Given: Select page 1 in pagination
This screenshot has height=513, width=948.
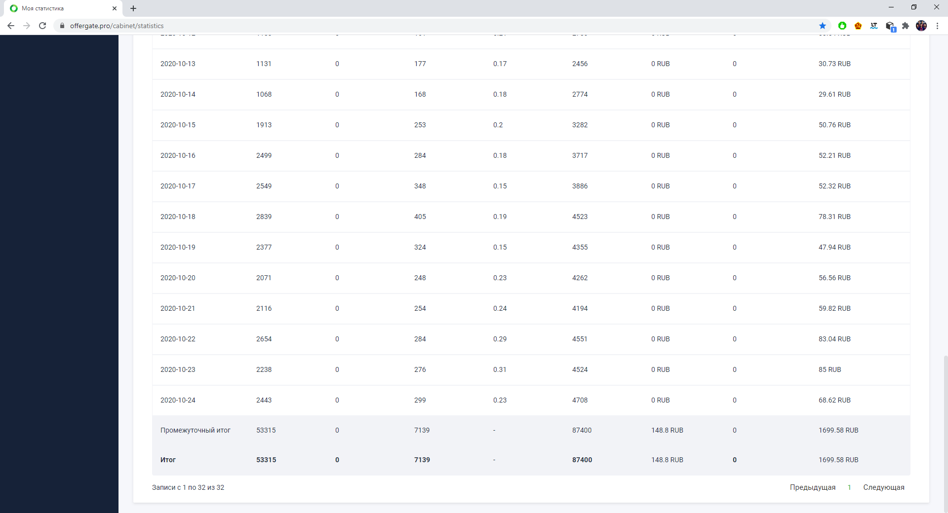Looking at the screenshot, I should (x=849, y=487).
